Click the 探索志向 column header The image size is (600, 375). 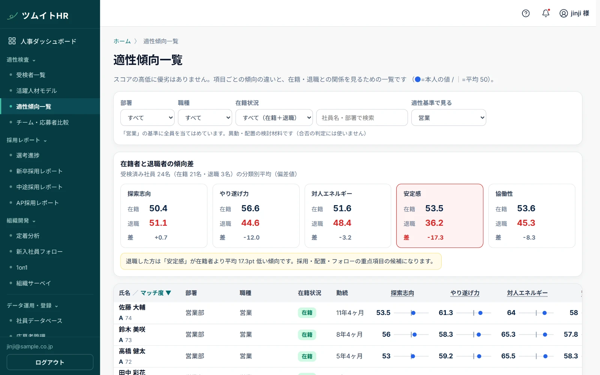point(402,293)
